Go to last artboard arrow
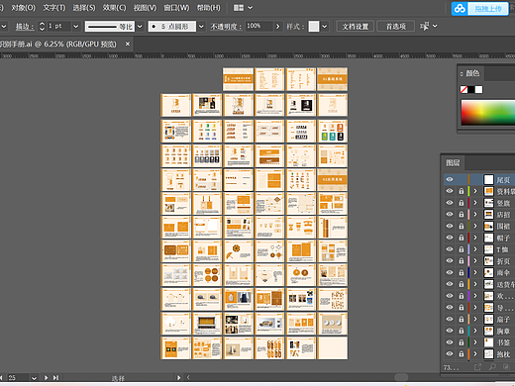Screen dimensions: 515x386 coord(55,378)
